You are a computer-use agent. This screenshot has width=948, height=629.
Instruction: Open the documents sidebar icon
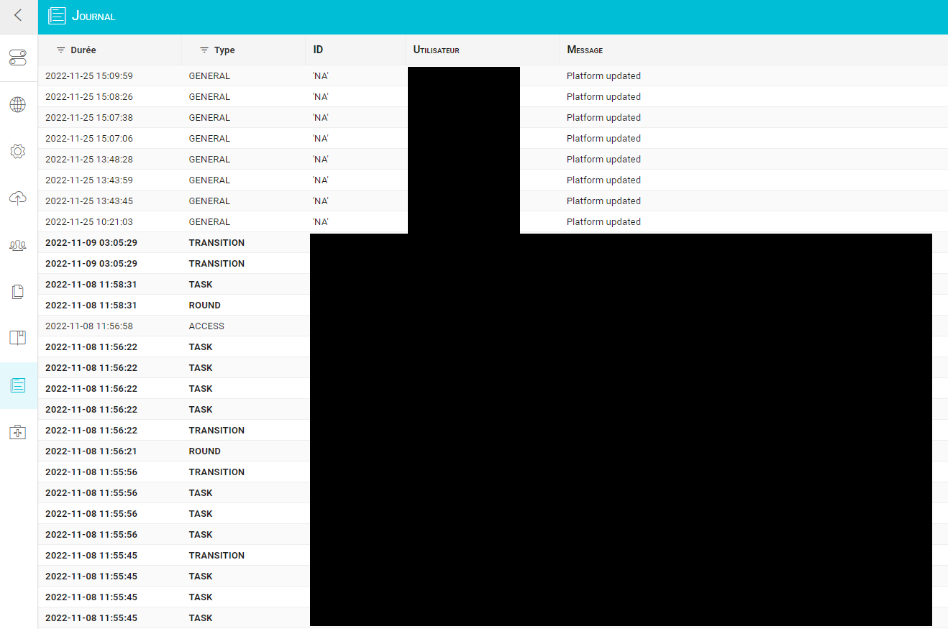pyautogui.click(x=18, y=292)
